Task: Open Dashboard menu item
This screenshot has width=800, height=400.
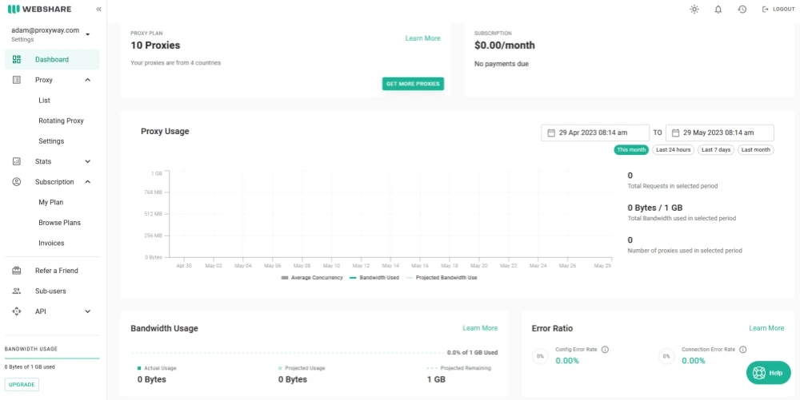Action: pos(52,60)
